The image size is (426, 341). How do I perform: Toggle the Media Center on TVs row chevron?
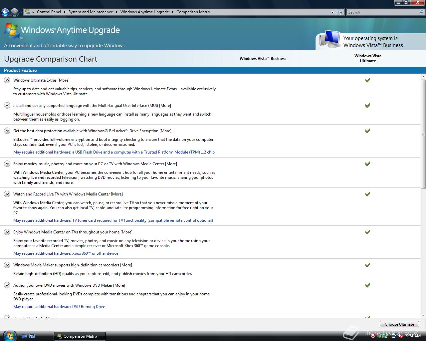point(7,232)
